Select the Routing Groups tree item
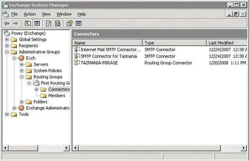 (48, 77)
